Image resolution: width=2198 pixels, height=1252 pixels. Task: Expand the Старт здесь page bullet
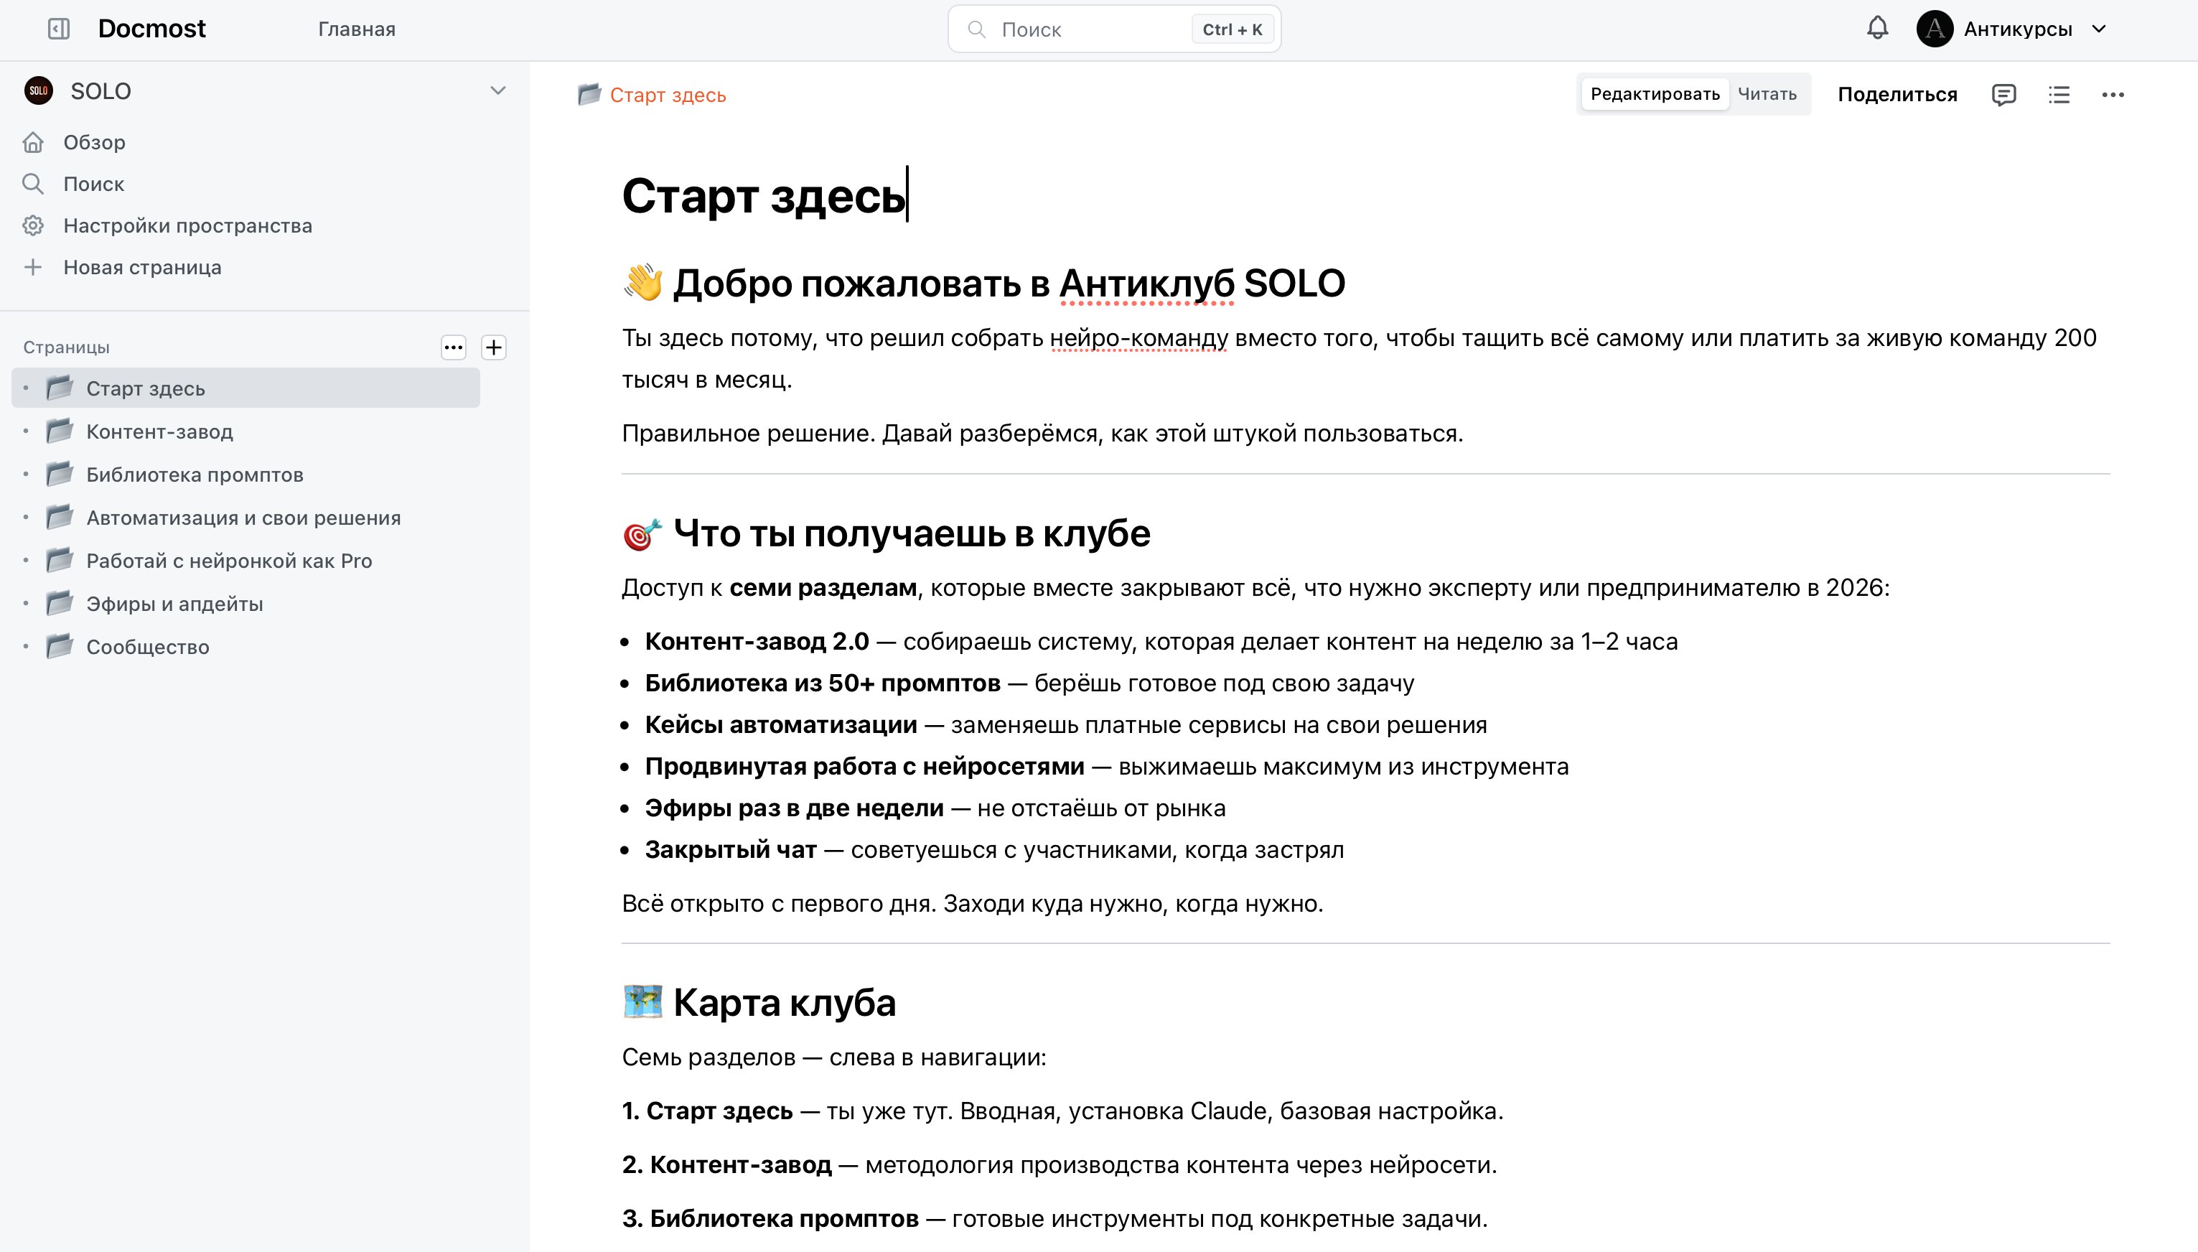point(27,388)
